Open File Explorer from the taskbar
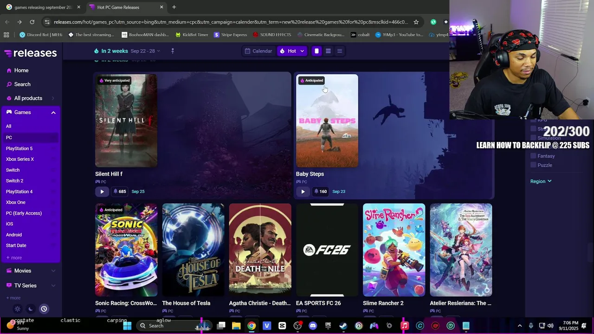 click(x=236, y=326)
